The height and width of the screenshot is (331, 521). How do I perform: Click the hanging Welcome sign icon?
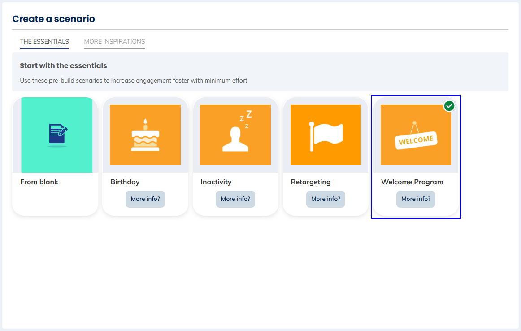(416, 135)
